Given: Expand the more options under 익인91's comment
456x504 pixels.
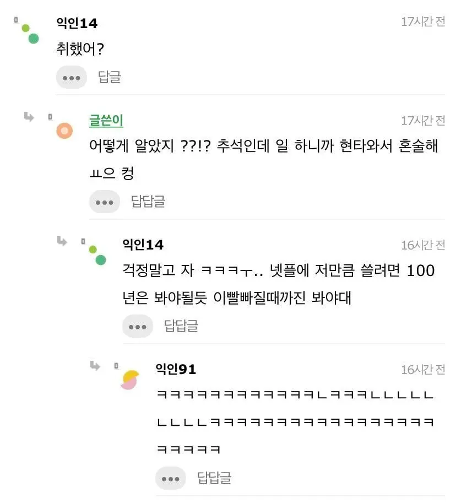Looking at the screenshot, I should [171, 478].
